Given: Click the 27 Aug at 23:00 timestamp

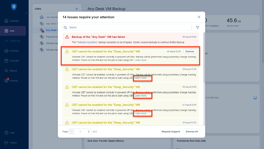Looking at the screenshot, I should tap(189, 105).
